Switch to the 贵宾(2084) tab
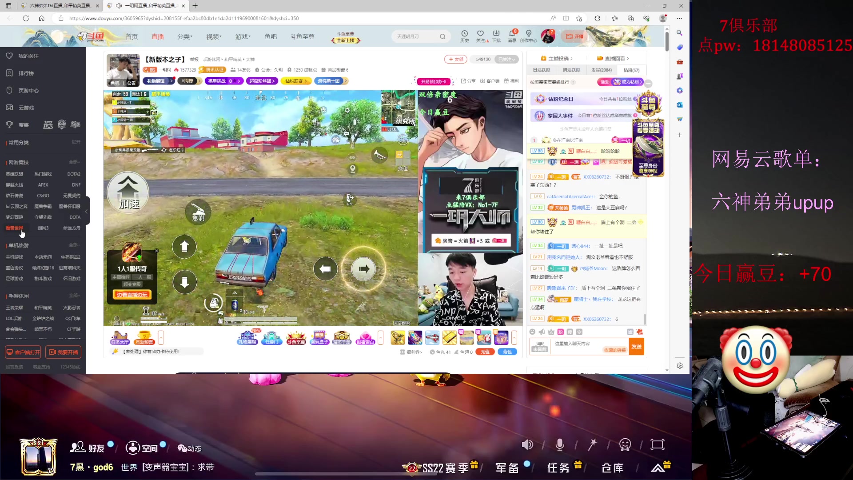Screen dimensions: 853x480 click(601, 70)
